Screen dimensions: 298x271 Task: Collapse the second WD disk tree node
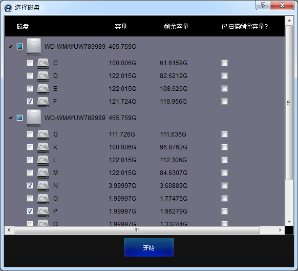click(11, 118)
